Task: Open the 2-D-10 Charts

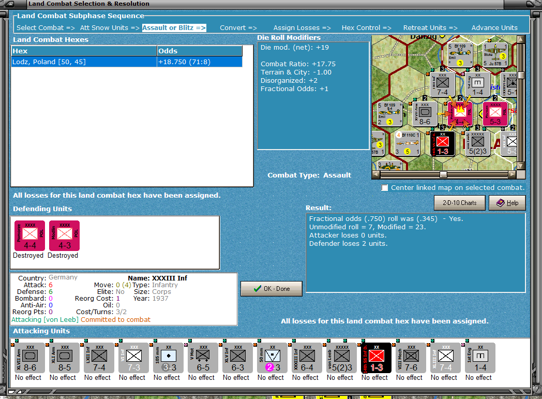Action: tap(459, 203)
